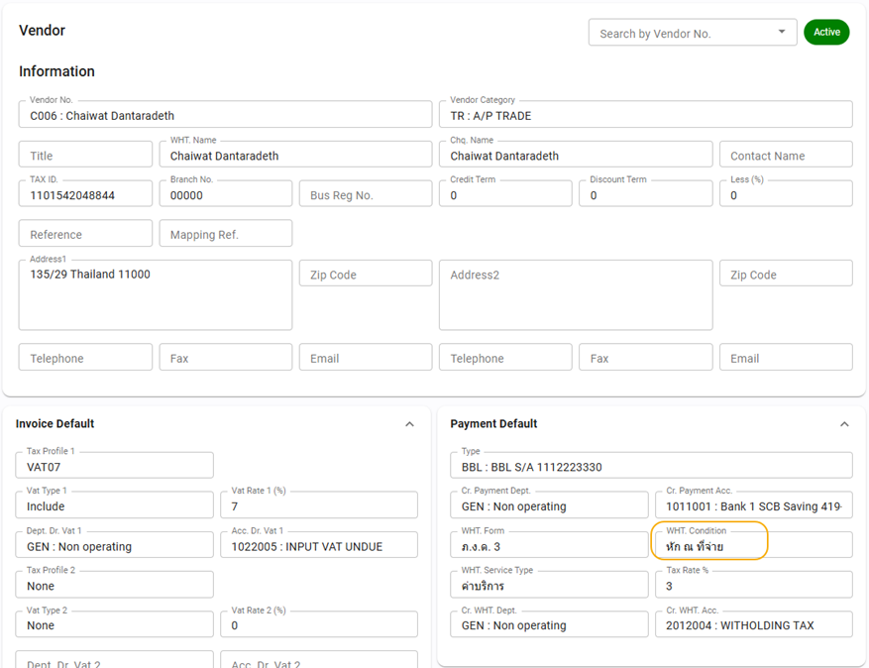The image size is (869, 668).
Task: Open the Vendor Category field
Action: coord(645,115)
